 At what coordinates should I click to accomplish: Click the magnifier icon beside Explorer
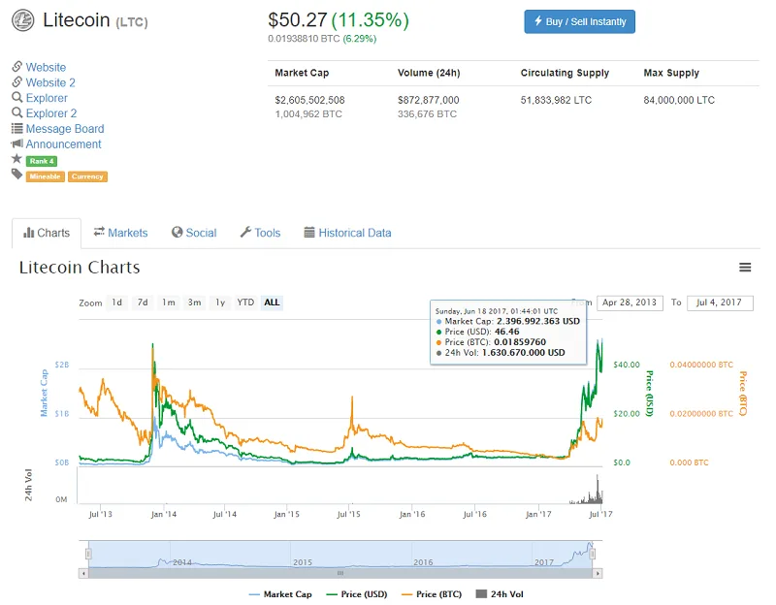click(17, 97)
